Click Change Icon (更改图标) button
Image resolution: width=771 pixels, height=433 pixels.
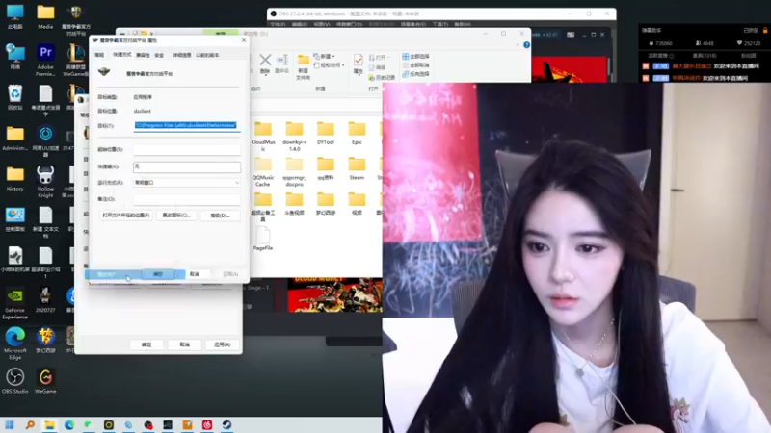pyautogui.click(x=176, y=216)
